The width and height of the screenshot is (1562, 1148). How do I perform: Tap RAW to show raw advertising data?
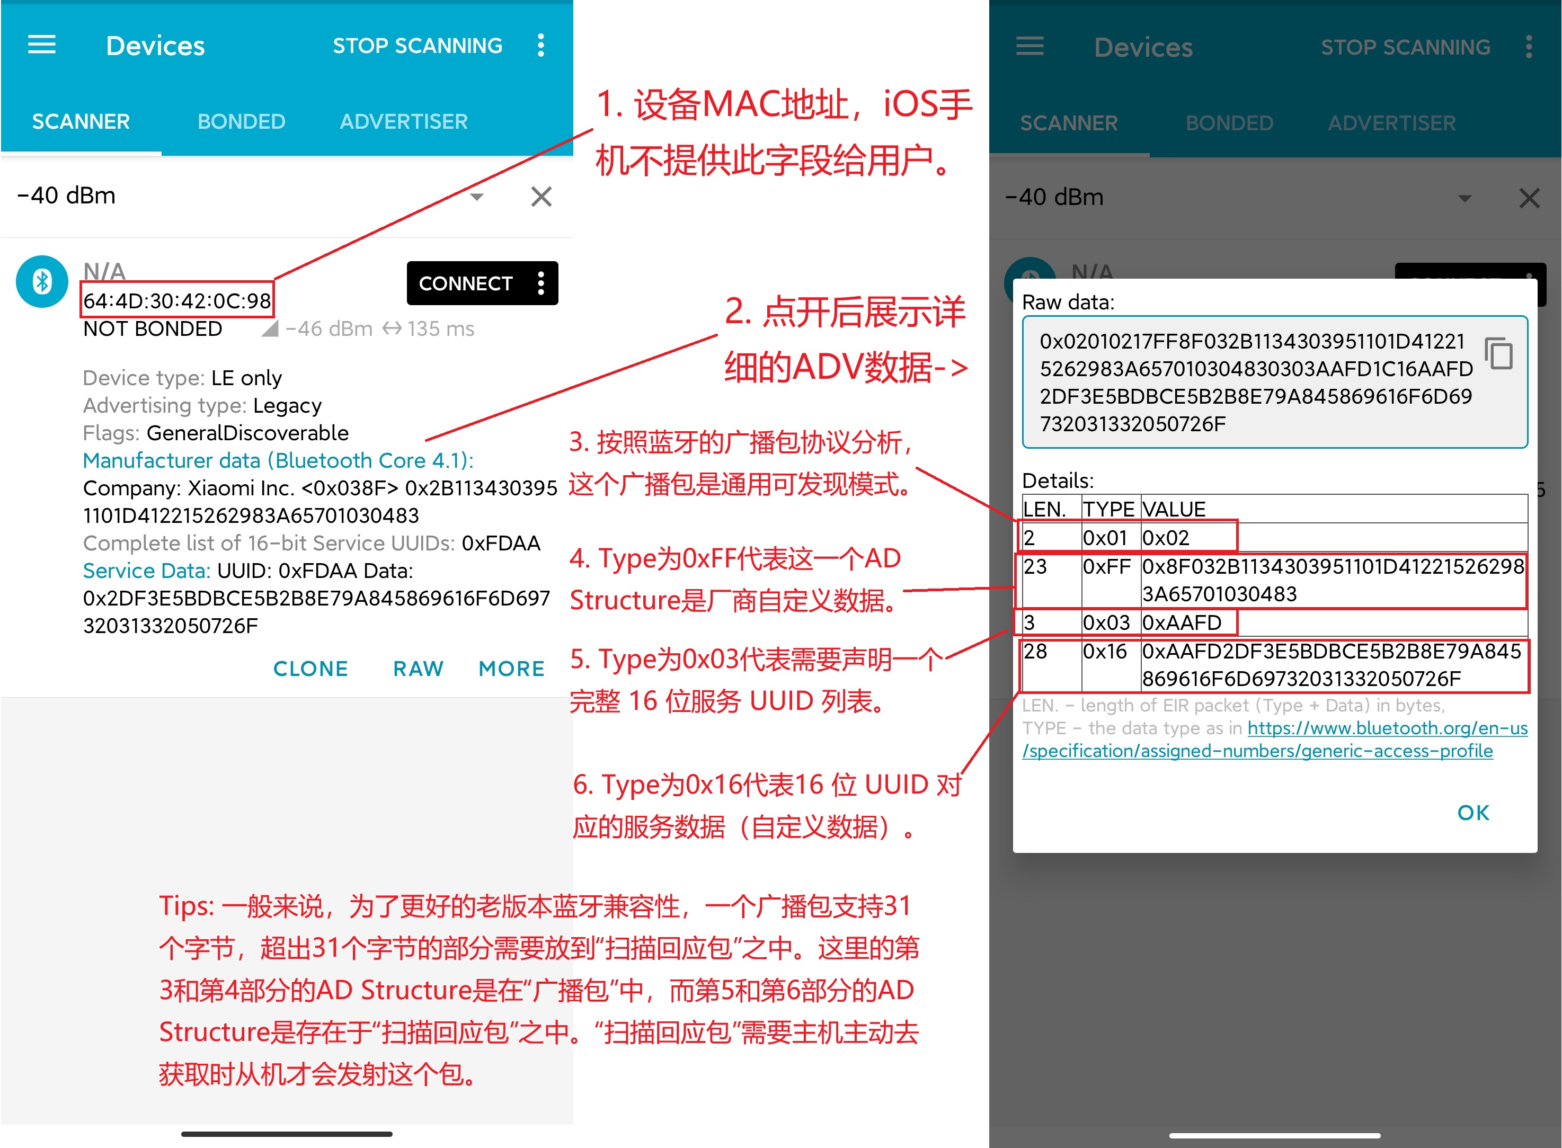[418, 668]
